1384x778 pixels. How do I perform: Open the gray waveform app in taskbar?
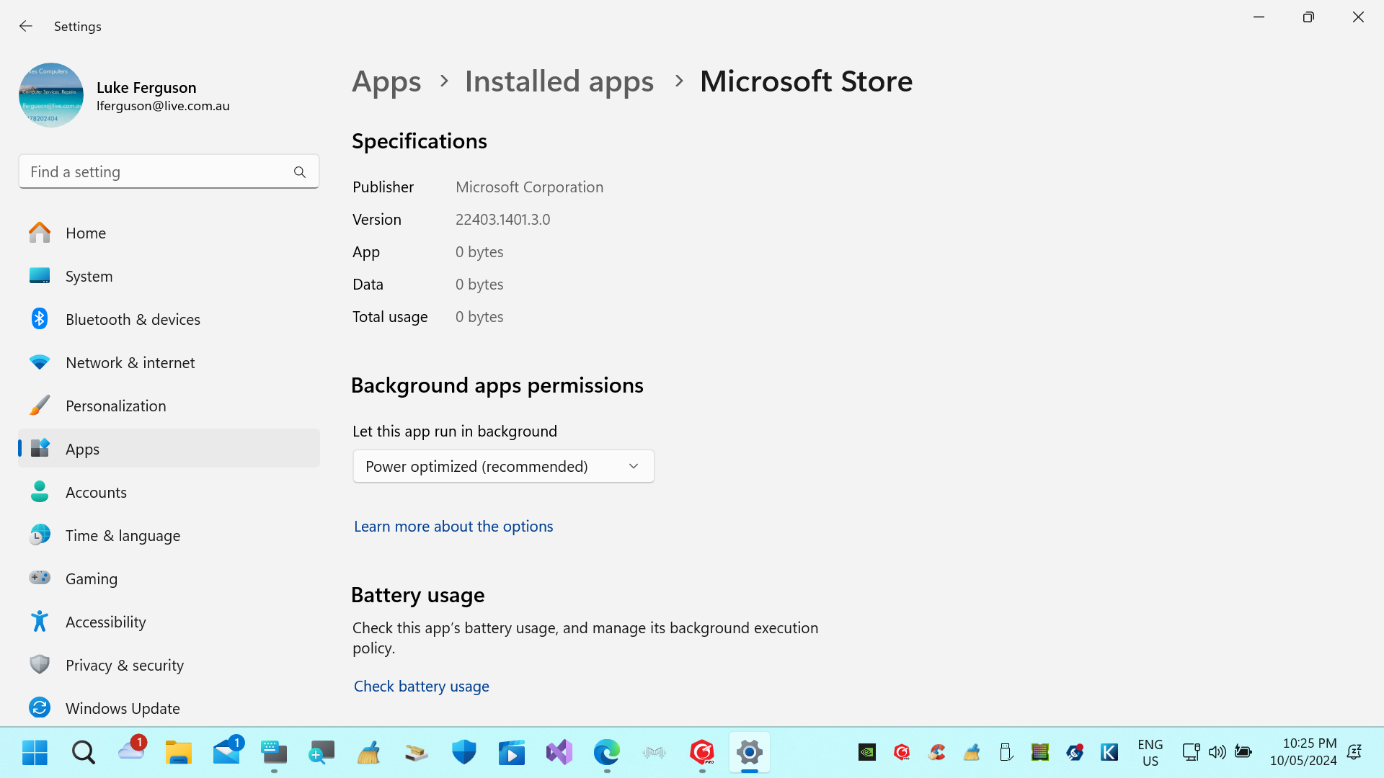pos(655,753)
